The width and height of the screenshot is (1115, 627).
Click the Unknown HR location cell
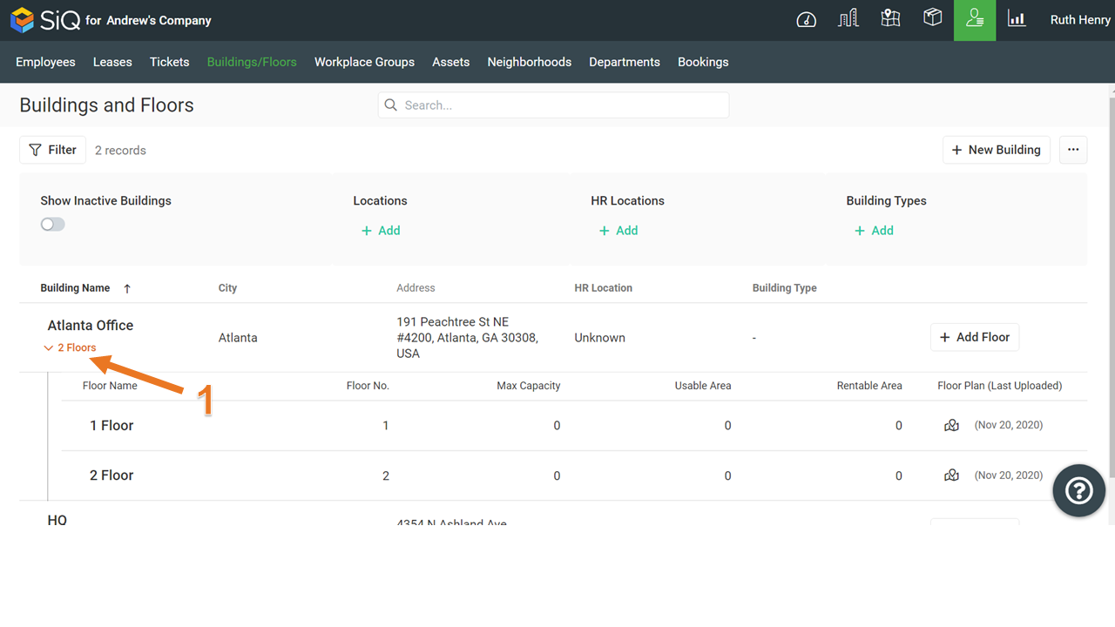click(x=599, y=338)
